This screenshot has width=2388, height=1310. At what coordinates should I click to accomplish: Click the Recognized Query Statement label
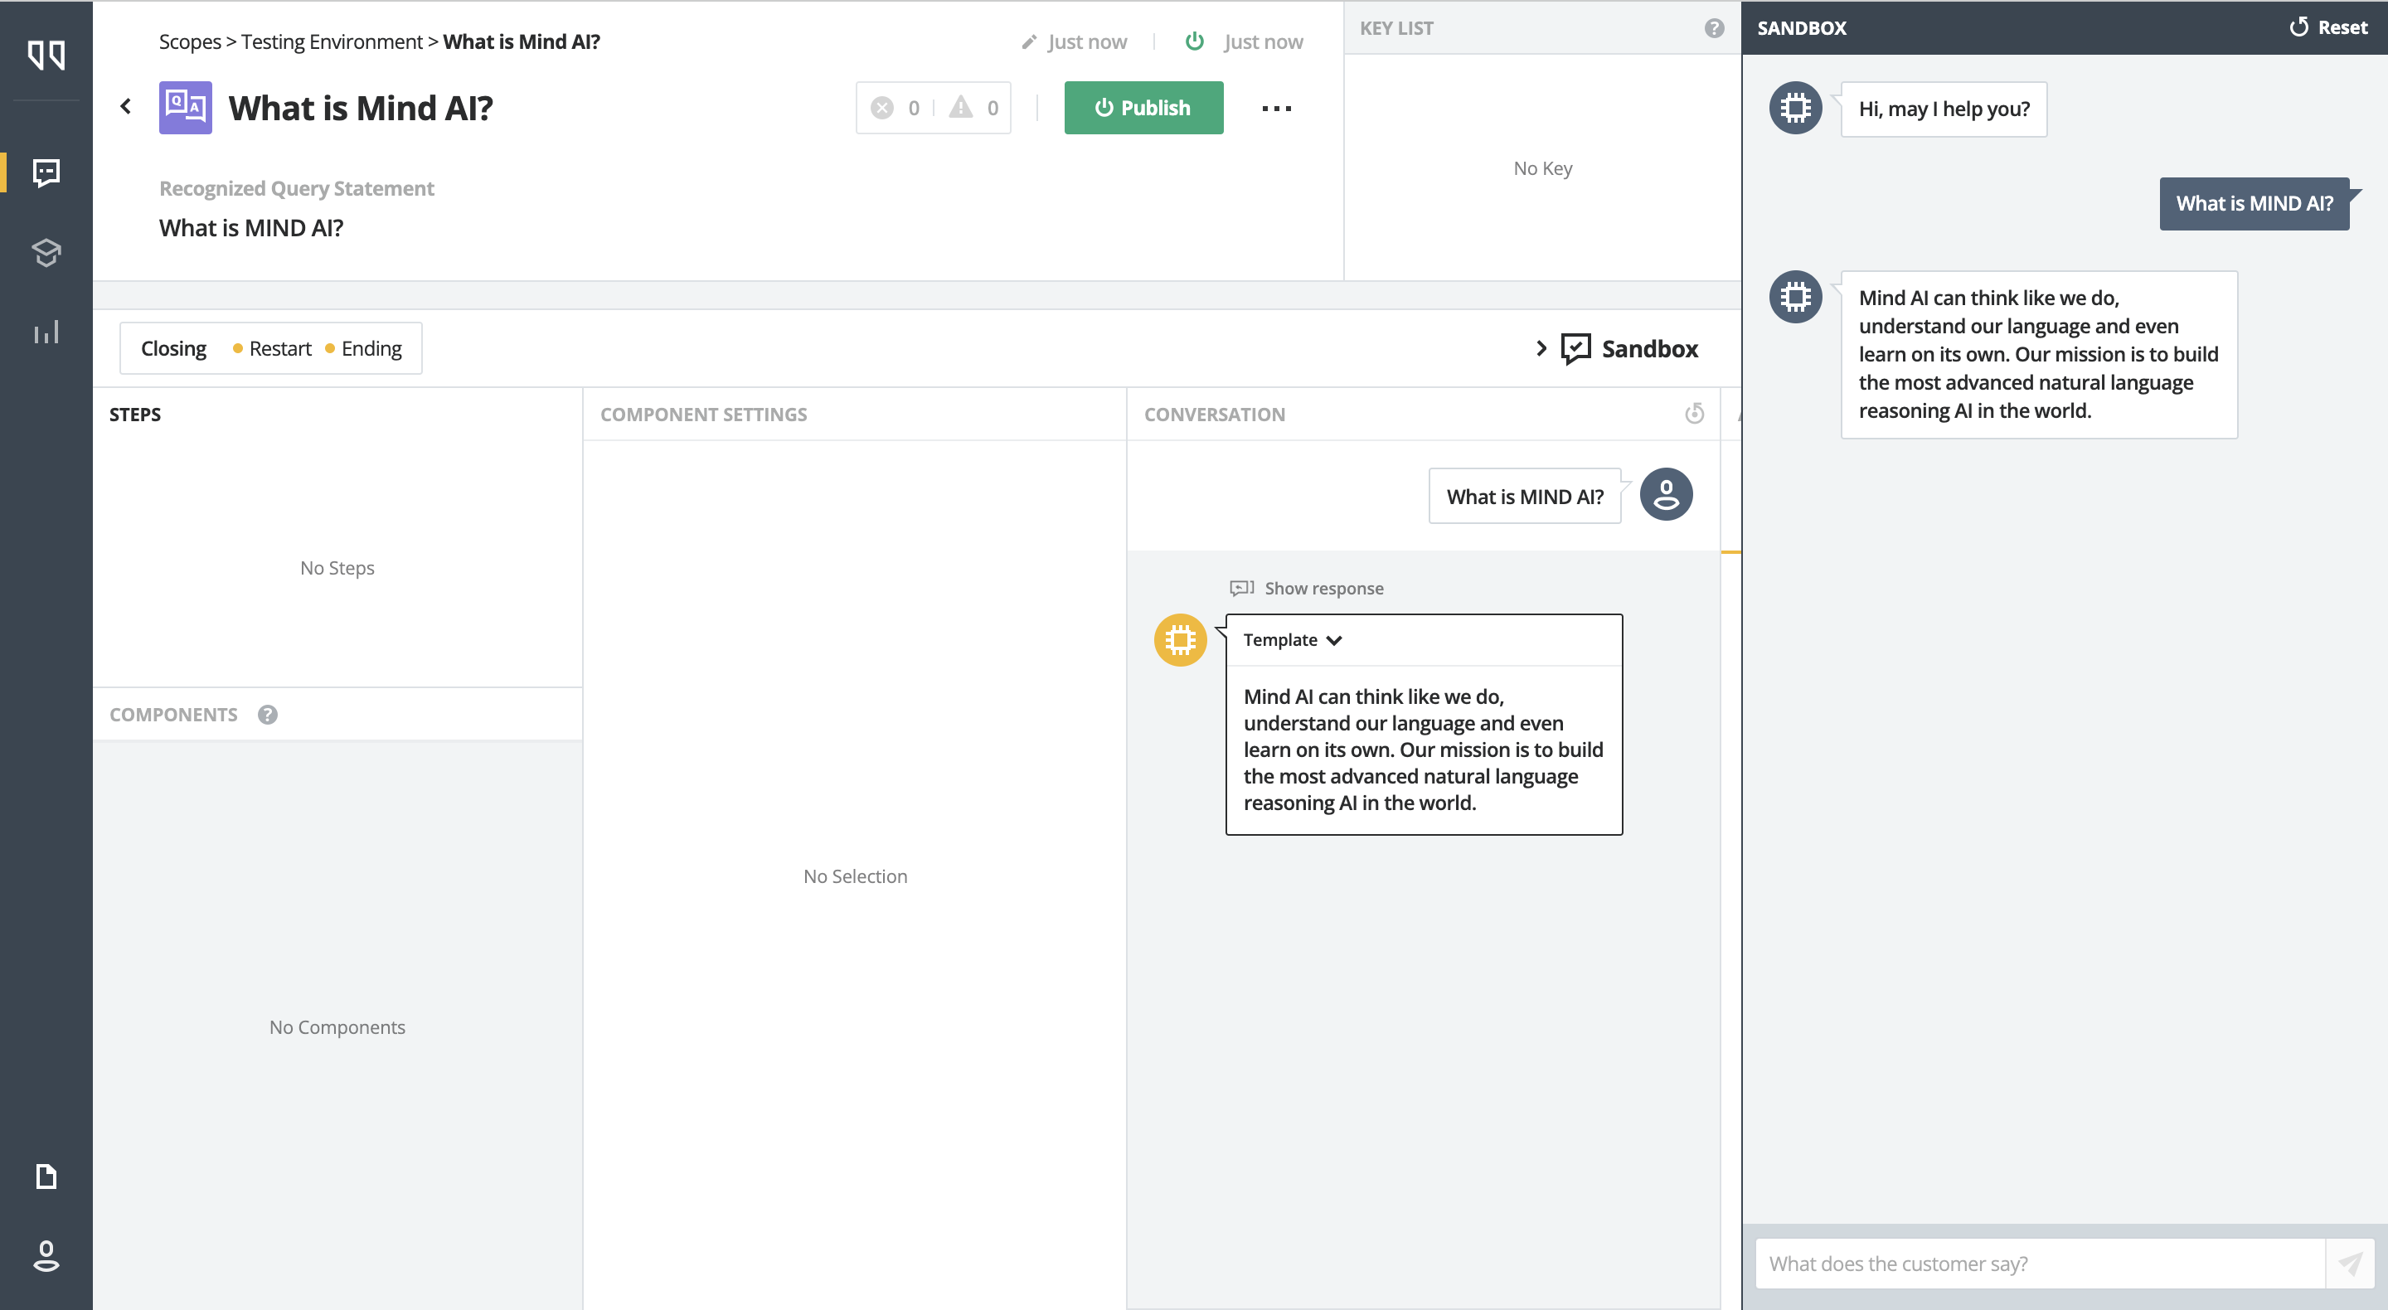pyautogui.click(x=297, y=188)
